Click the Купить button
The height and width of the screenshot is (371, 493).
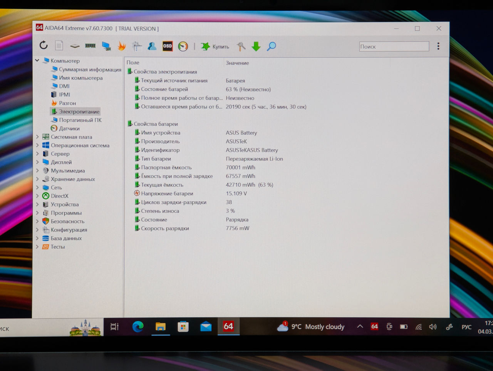pyautogui.click(x=215, y=47)
